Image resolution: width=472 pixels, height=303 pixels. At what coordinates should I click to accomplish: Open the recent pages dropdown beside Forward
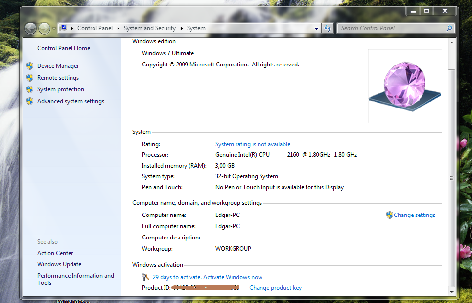coord(54,29)
